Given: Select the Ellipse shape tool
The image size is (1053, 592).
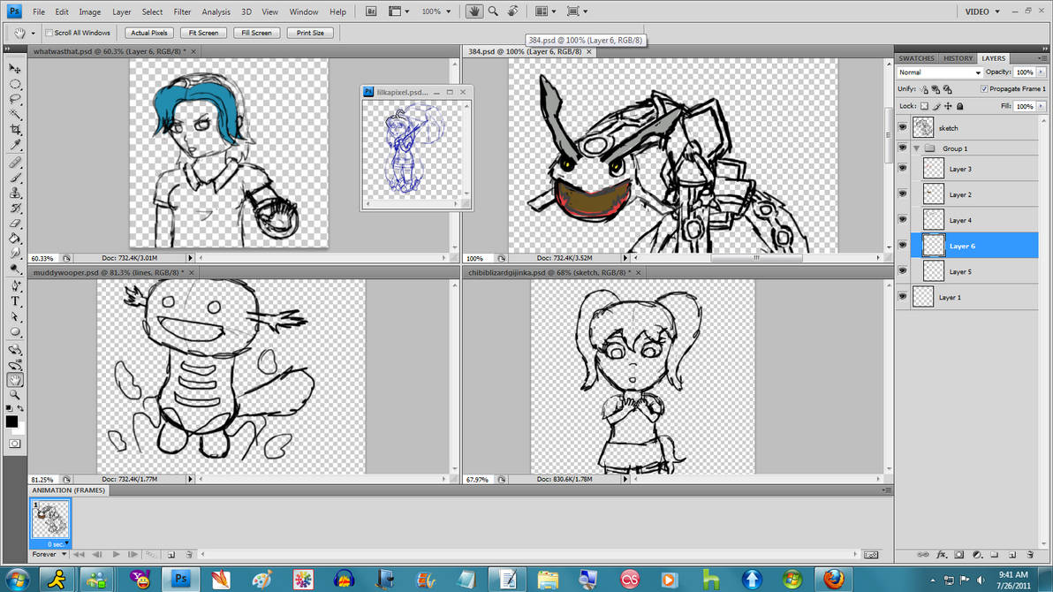Looking at the screenshot, I should pyautogui.click(x=15, y=332).
